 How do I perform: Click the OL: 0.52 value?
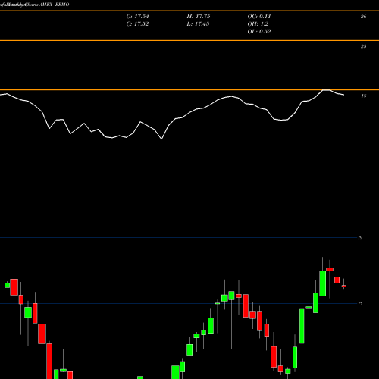[x=259, y=32]
